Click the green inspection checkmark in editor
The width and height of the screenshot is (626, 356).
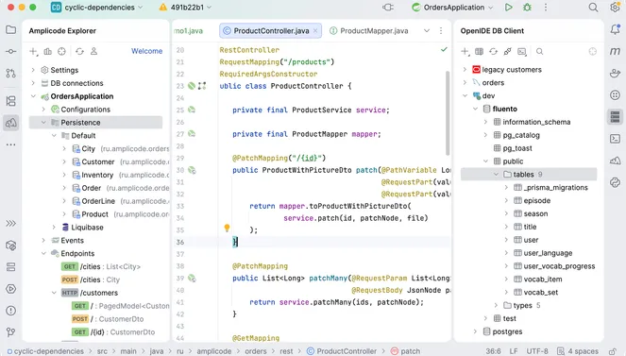tap(444, 49)
